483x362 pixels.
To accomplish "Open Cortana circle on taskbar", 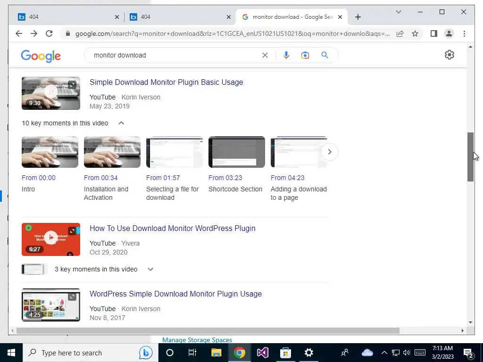I will (x=170, y=353).
